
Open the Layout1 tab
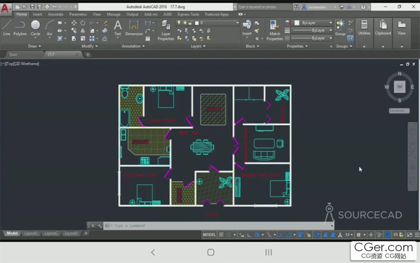coord(31,233)
